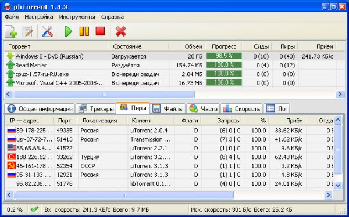Click the right arrow of the peers horizontal scrollbar
This screenshot has width=349, height=217.
point(328,195)
